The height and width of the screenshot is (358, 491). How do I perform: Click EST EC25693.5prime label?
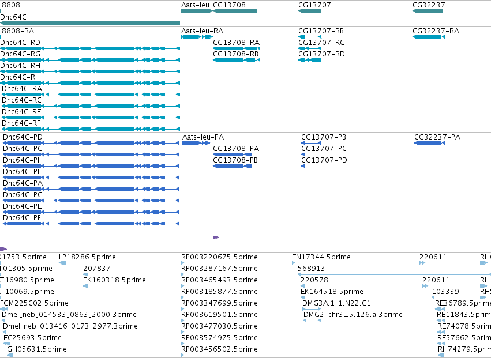point(32,338)
